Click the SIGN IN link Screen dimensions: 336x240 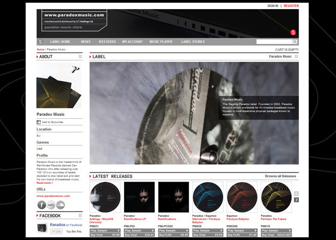click(273, 6)
